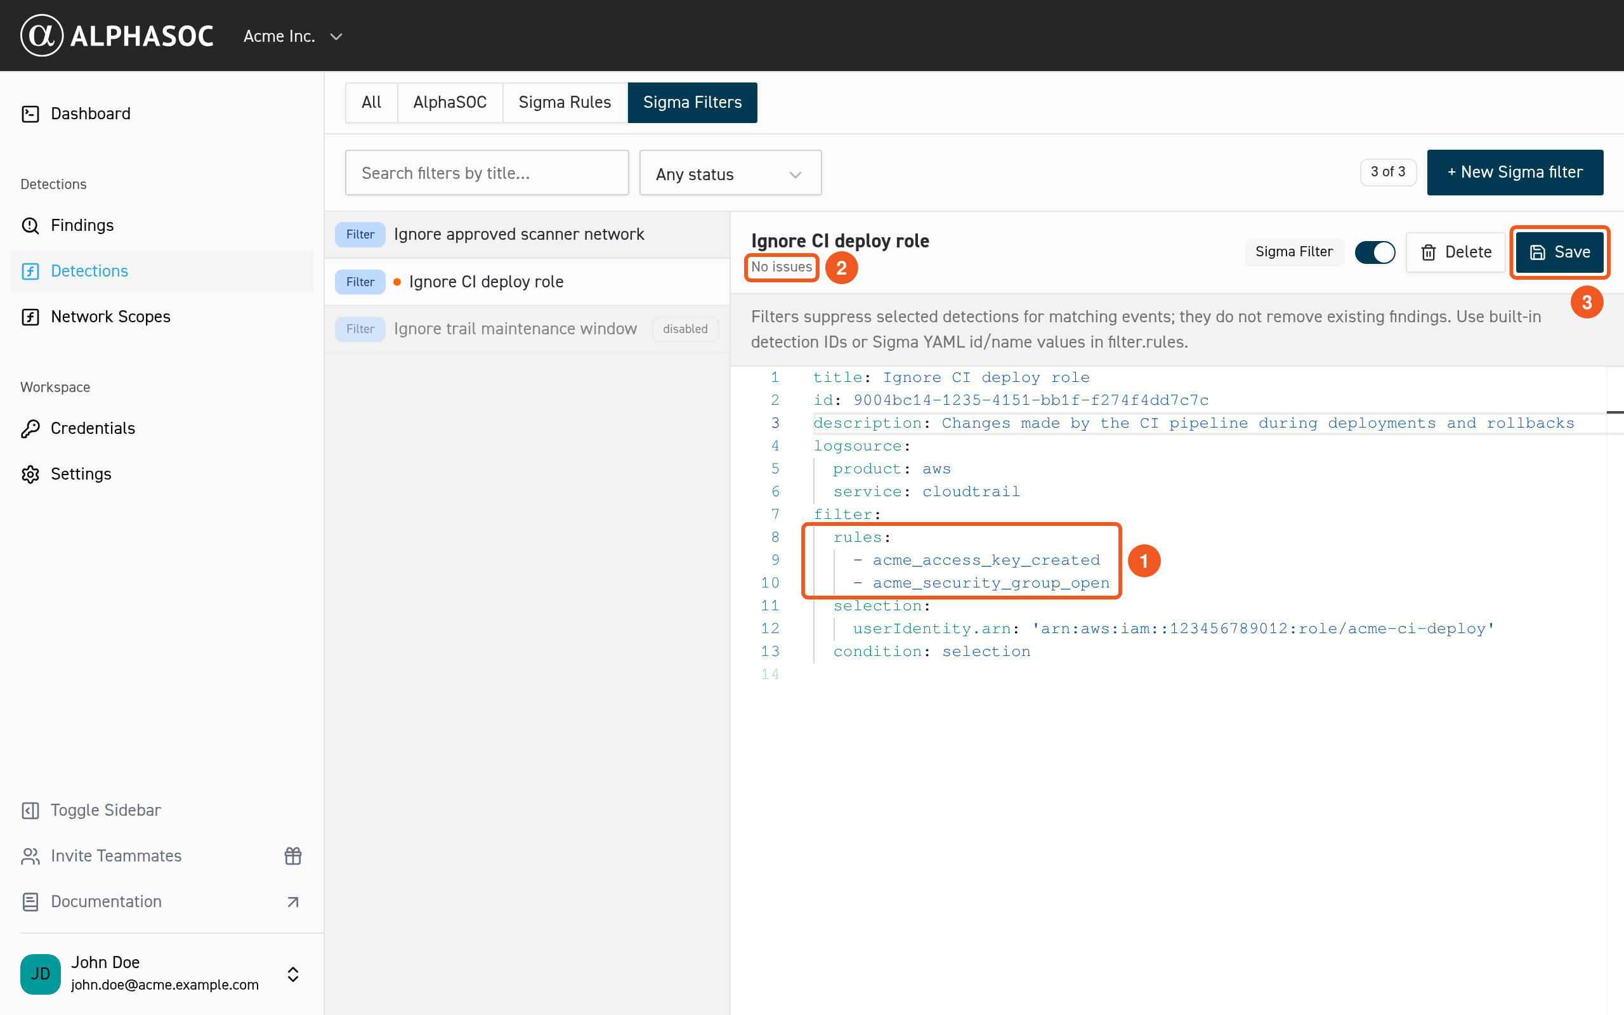
Task: Click the external link arrow beside Documentation
Action: point(293,901)
